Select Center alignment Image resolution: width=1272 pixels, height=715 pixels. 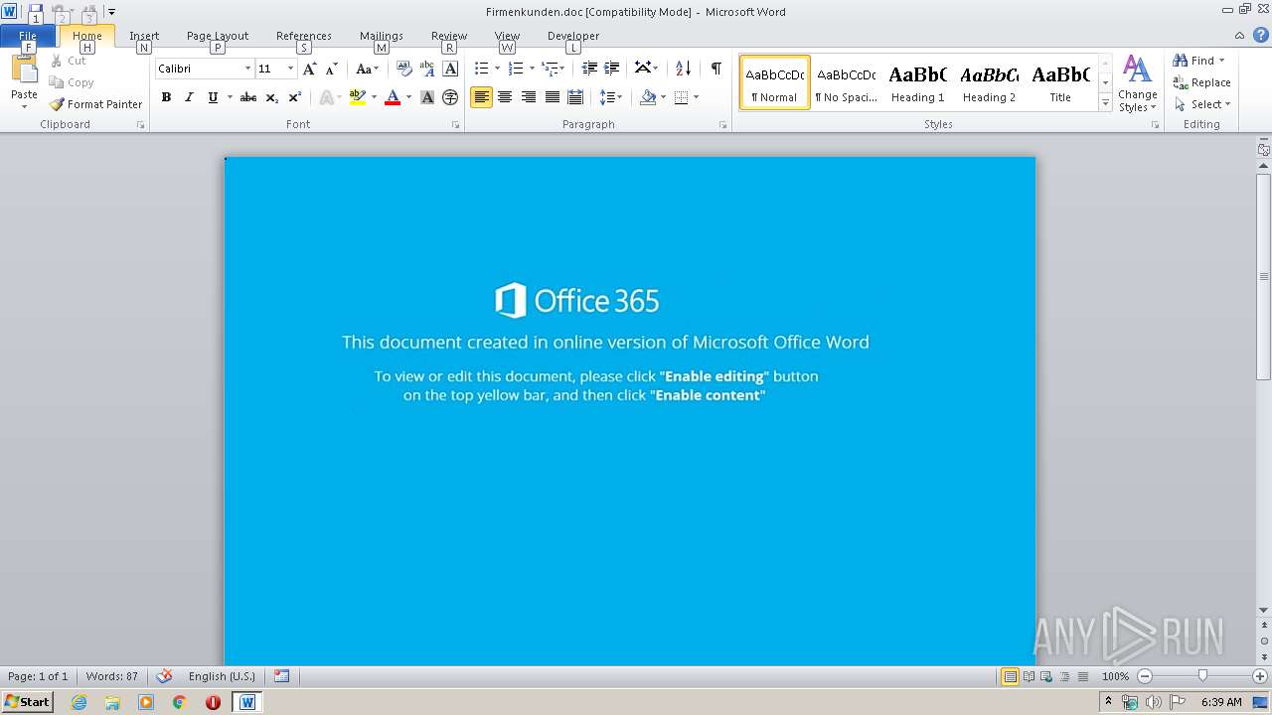505,97
